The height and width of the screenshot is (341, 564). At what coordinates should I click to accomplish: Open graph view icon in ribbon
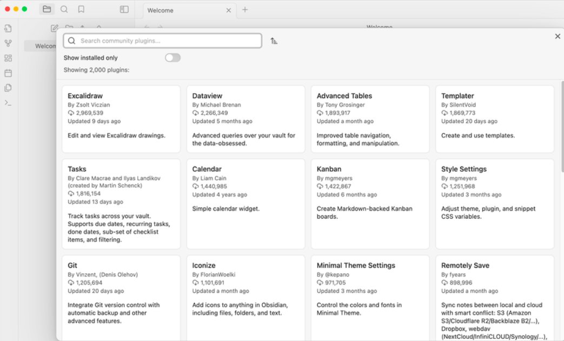8,43
